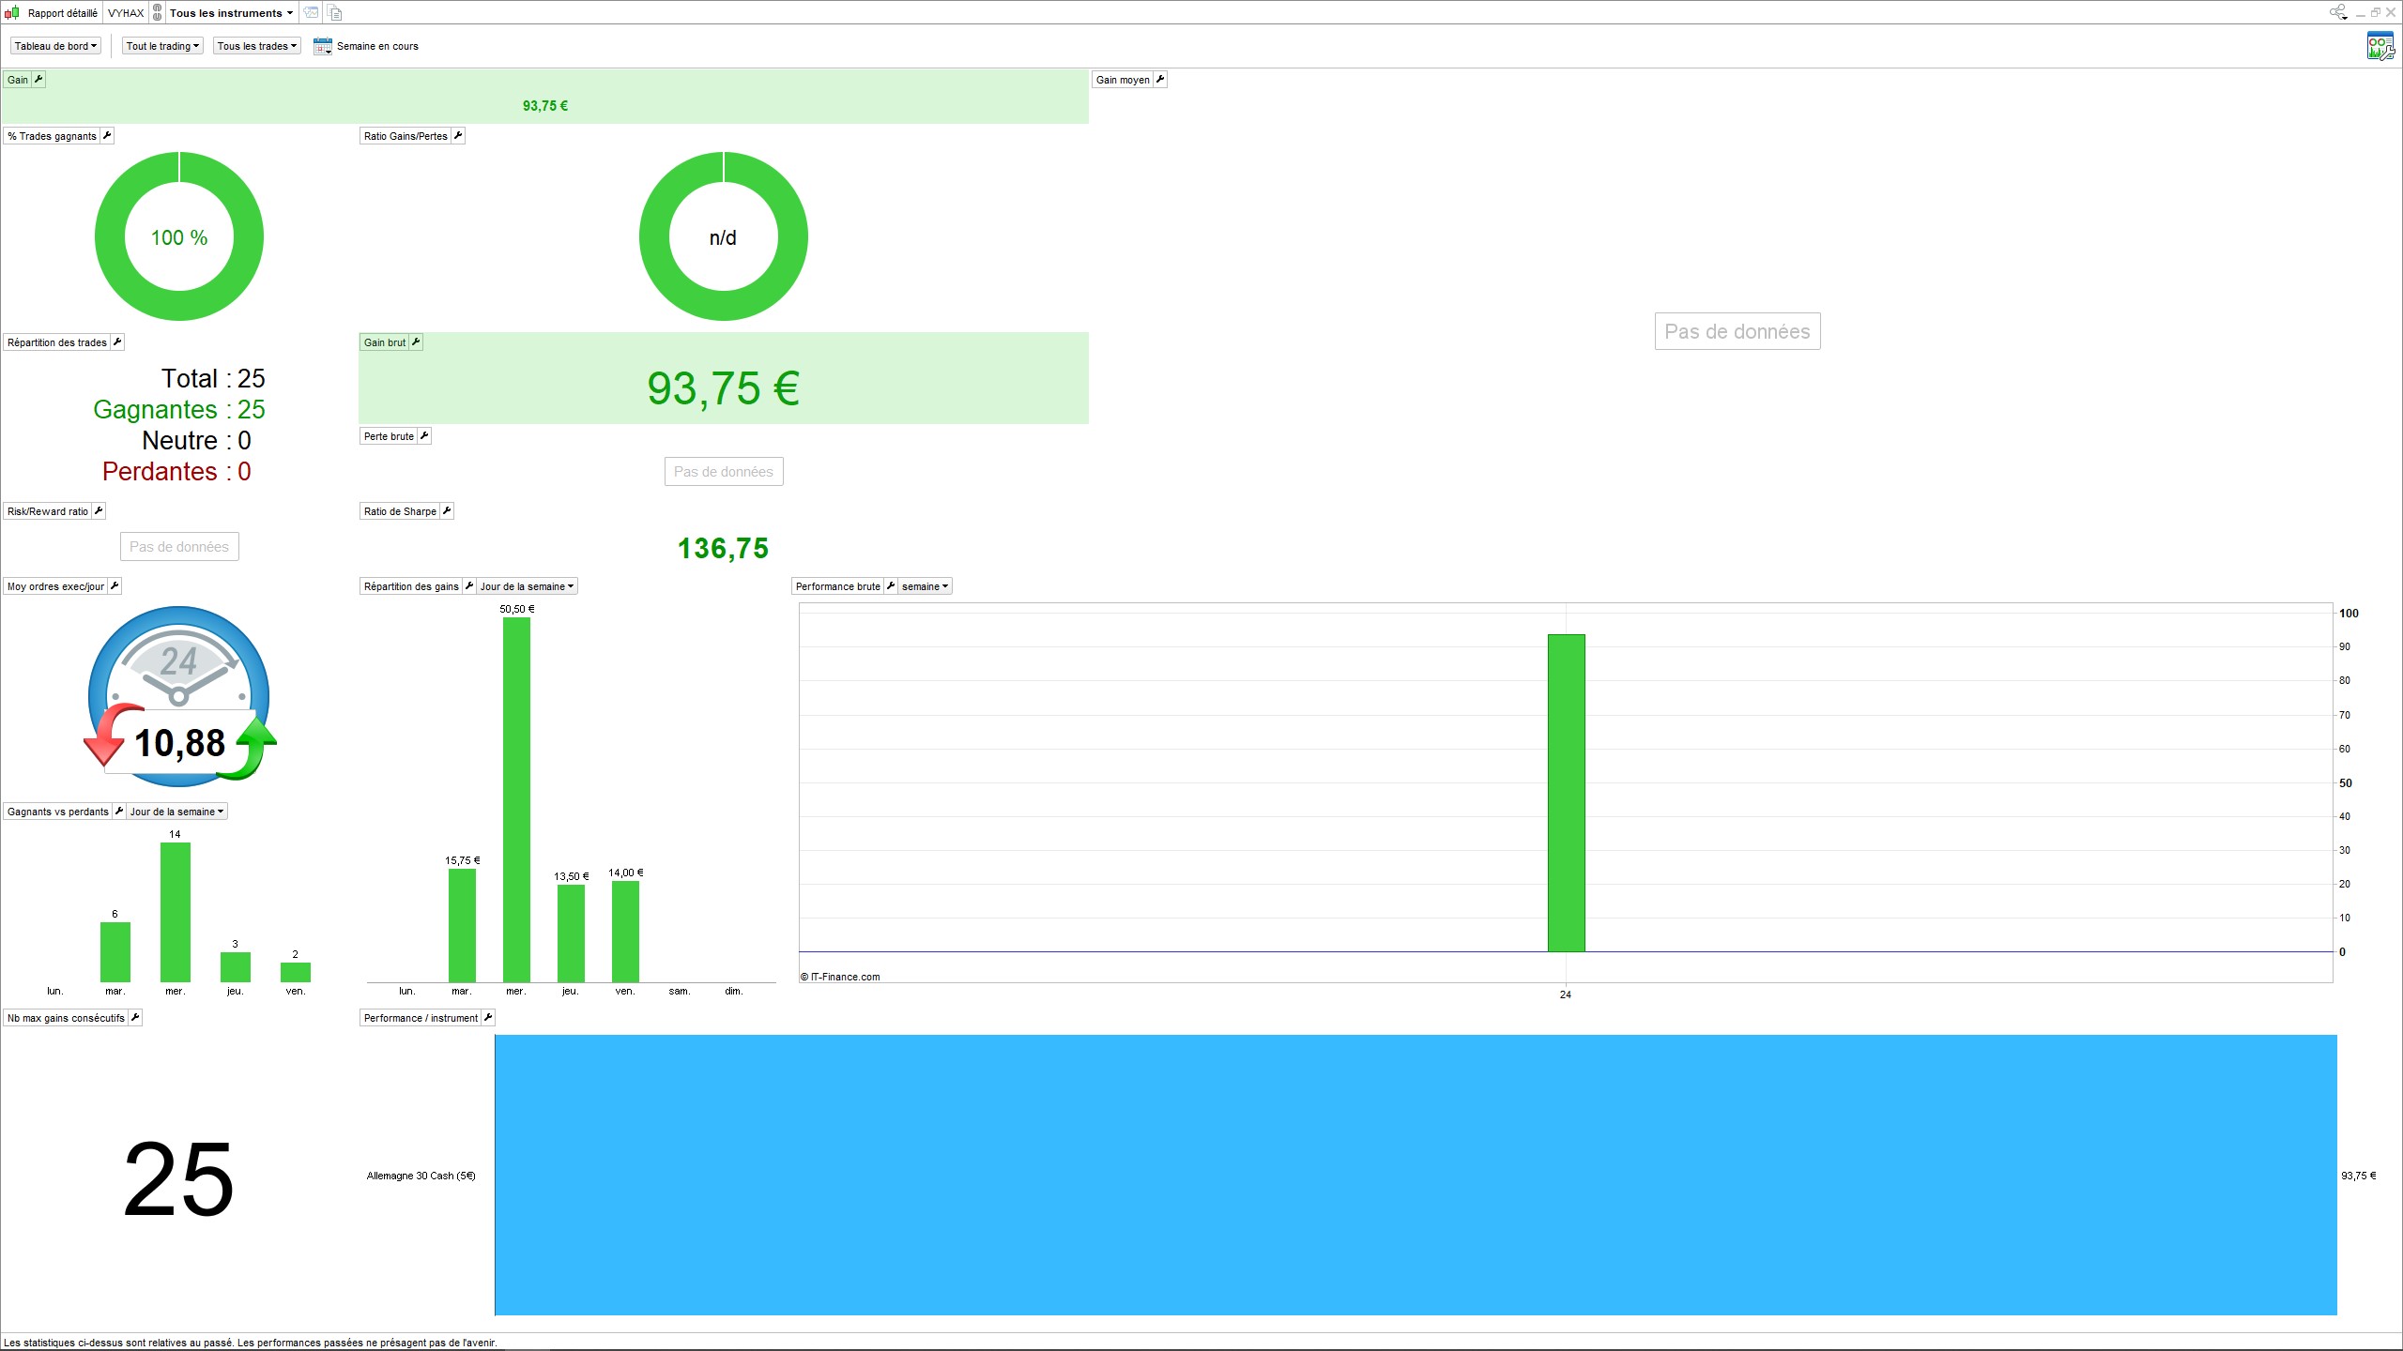Click the VYHAX account label

click(x=126, y=13)
